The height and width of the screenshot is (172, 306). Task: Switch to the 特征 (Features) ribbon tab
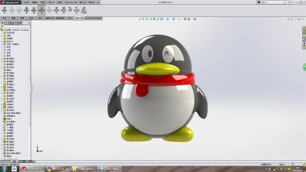point(4,18)
